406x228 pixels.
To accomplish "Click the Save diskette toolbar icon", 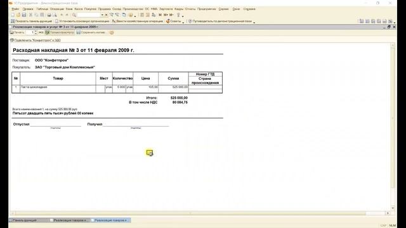I will click(x=24, y=15).
